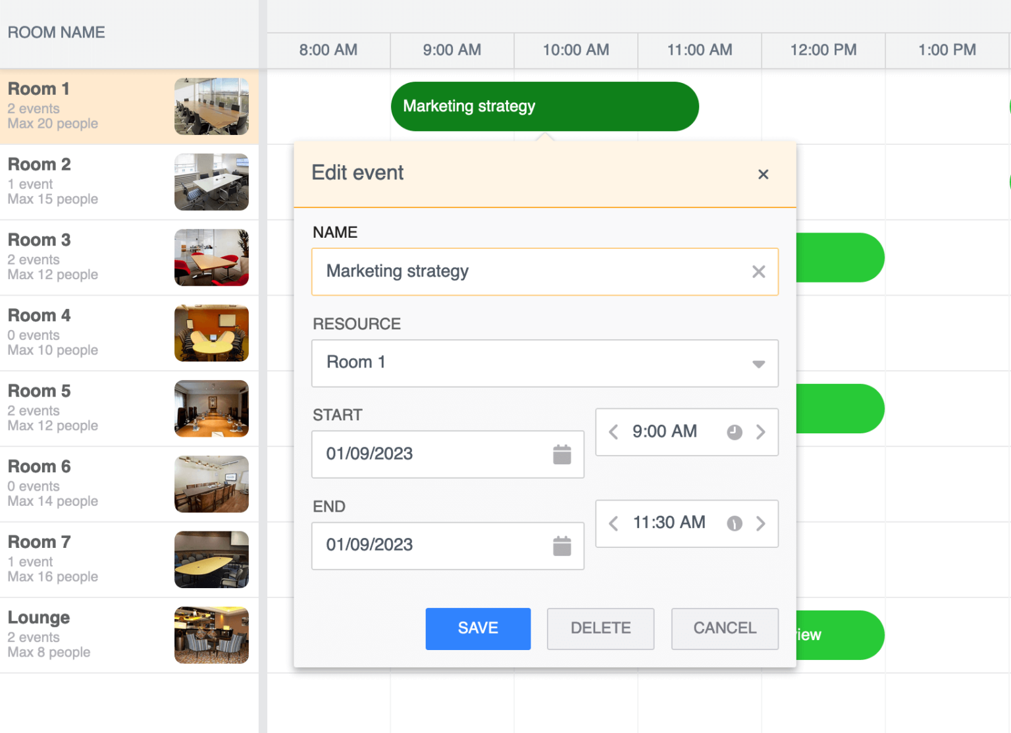Step the start time earlier with left chevron
The image size is (1011, 733).
(613, 432)
